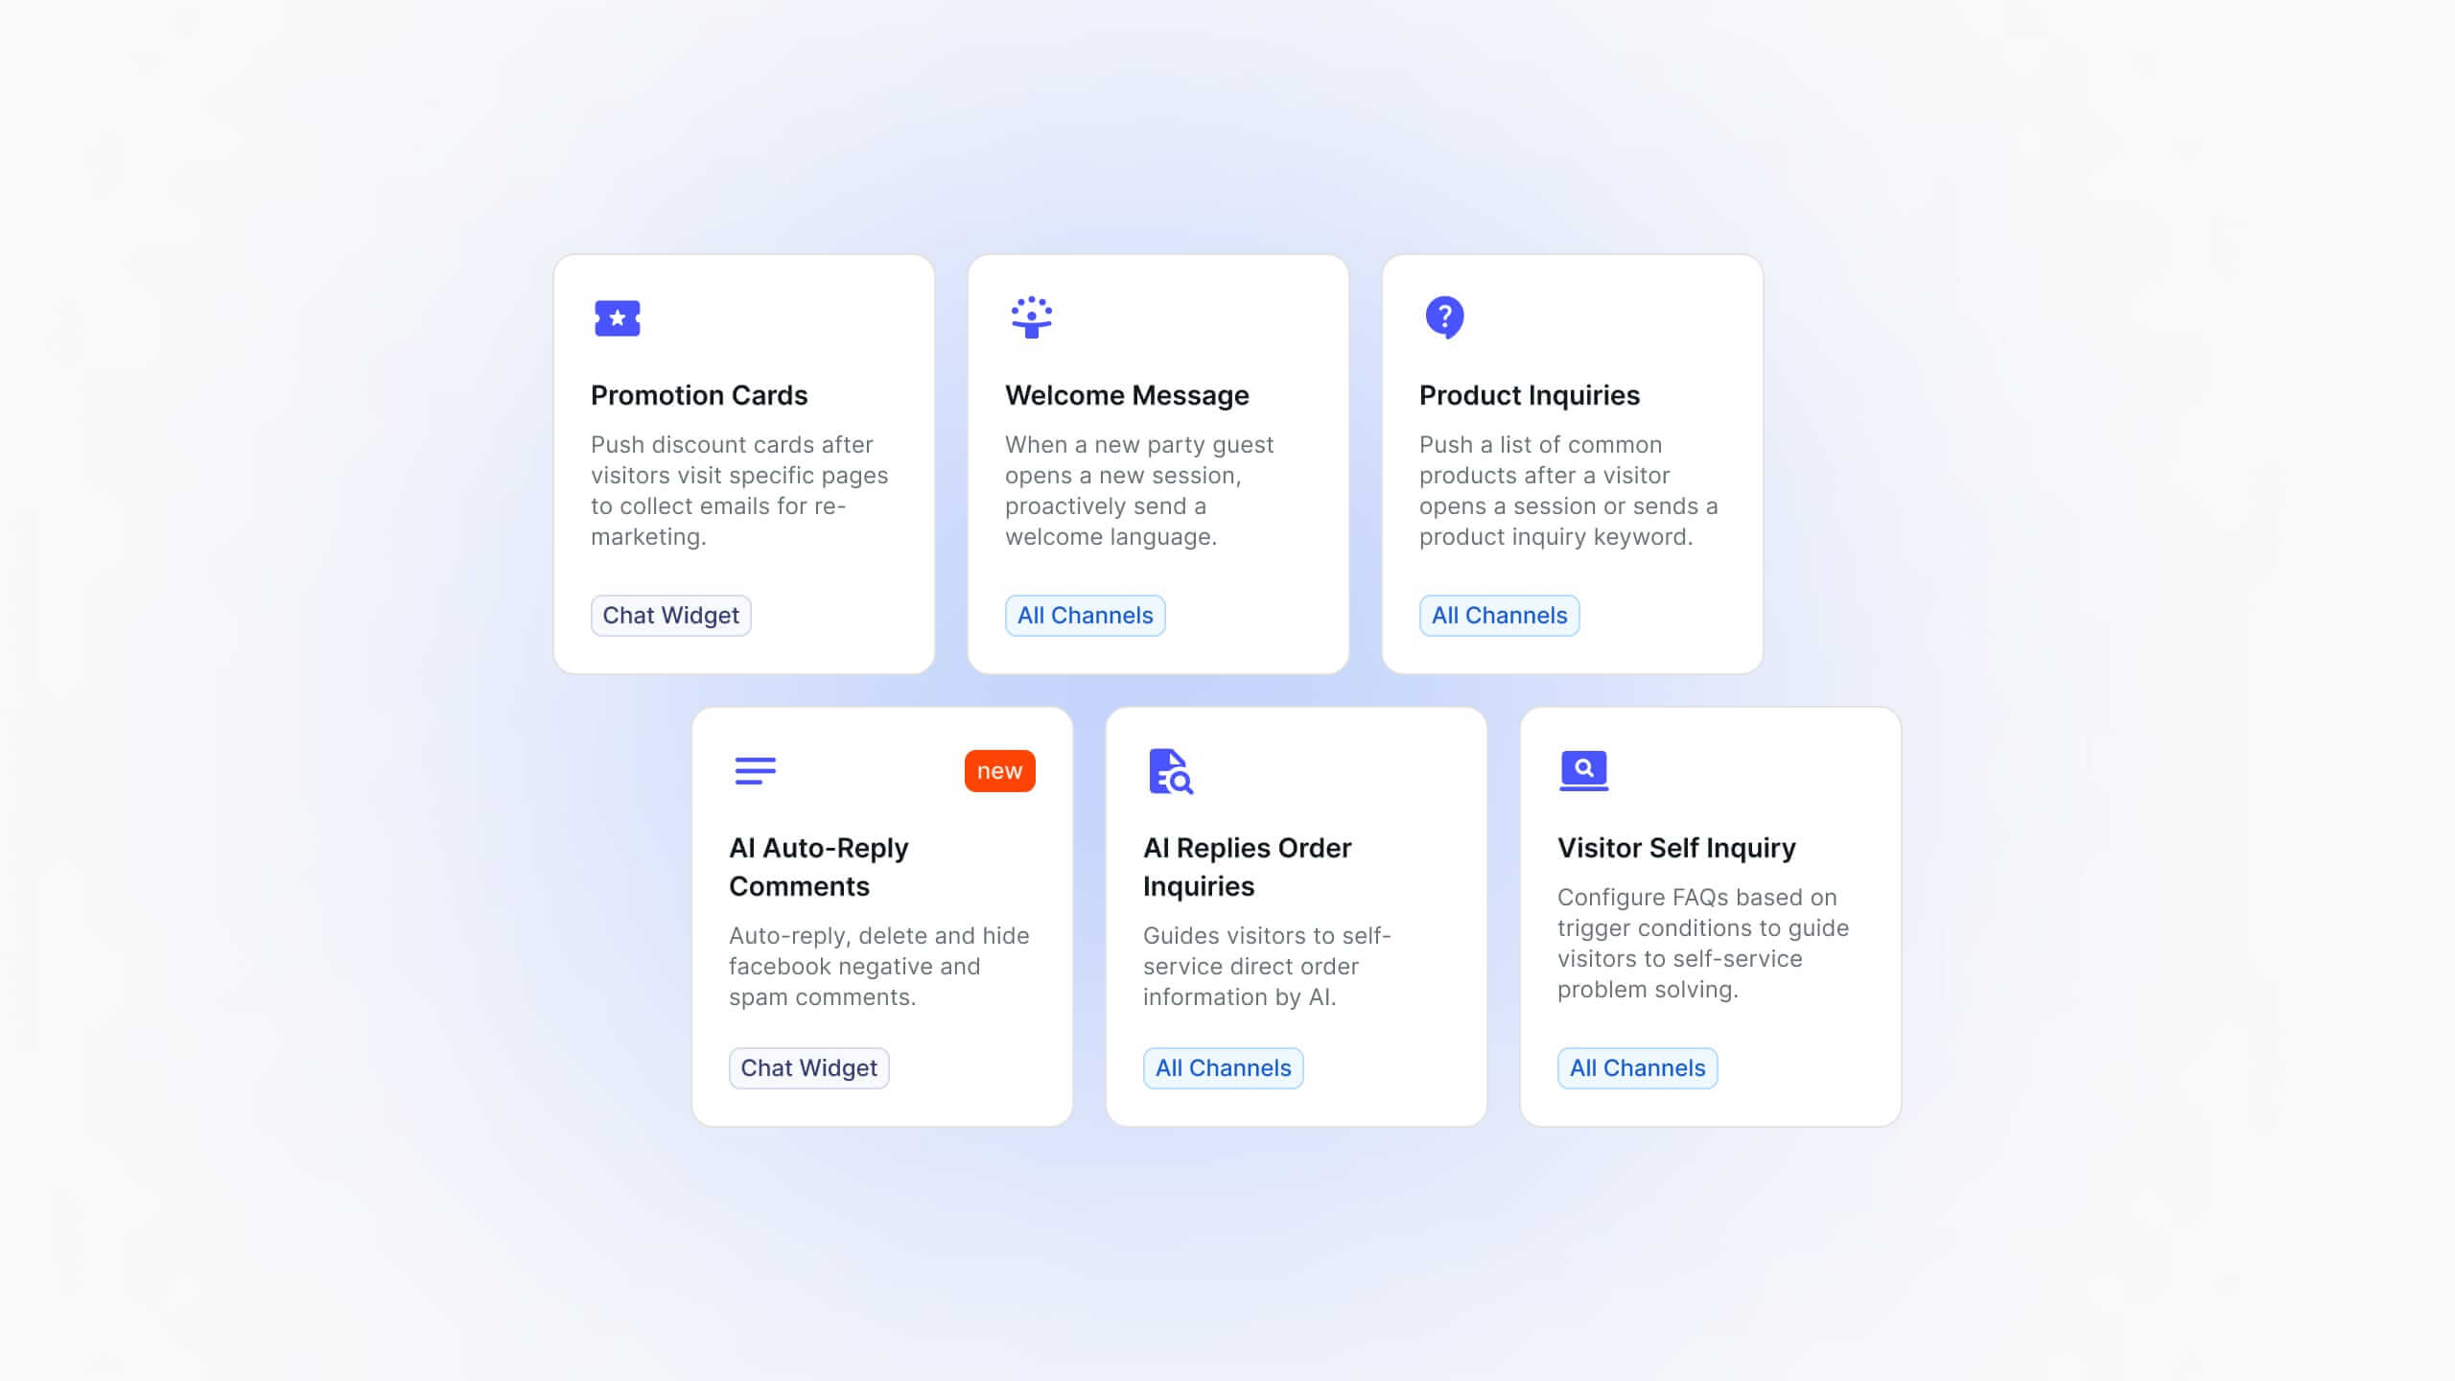
Task: Select the Chat Widget tag under AI Auto-Reply Comments
Action: (x=809, y=1068)
